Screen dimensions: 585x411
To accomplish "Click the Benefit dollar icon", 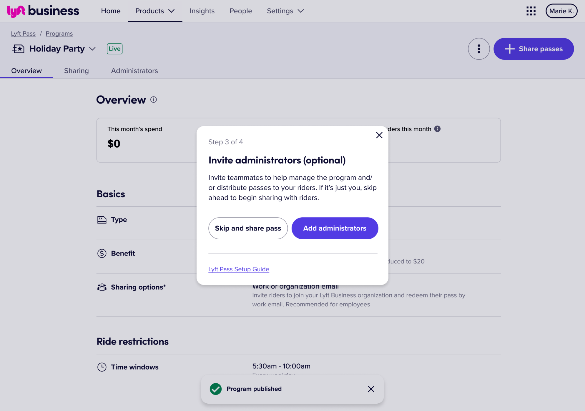I will pyautogui.click(x=102, y=253).
